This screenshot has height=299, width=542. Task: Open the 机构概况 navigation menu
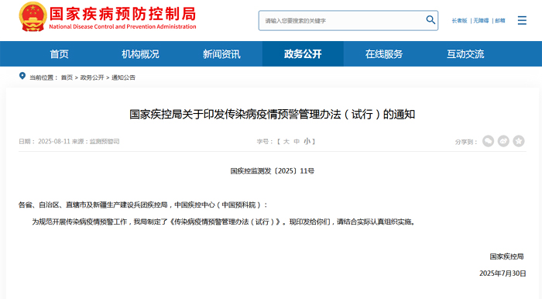(x=140, y=54)
